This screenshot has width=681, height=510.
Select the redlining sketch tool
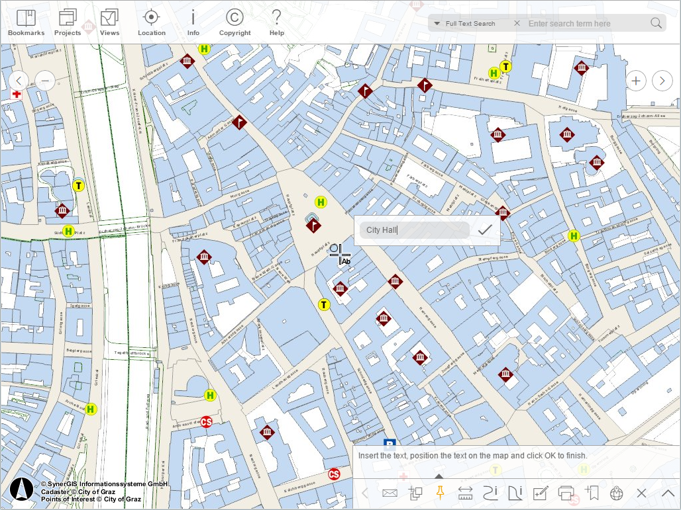point(541,493)
